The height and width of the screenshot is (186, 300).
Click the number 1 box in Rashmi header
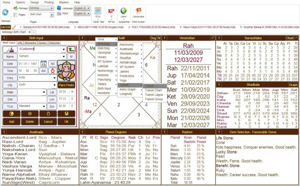click(x=164, y=132)
